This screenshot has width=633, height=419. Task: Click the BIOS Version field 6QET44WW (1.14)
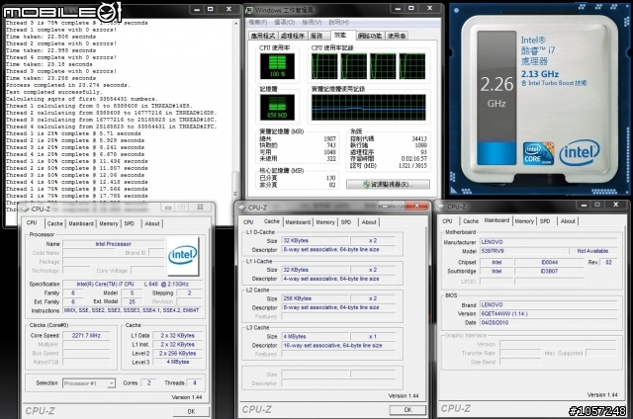click(x=548, y=313)
